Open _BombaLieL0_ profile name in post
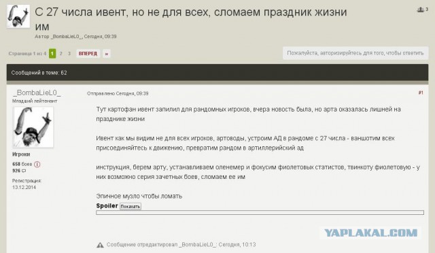The width and height of the screenshot is (435, 253). (x=37, y=92)
